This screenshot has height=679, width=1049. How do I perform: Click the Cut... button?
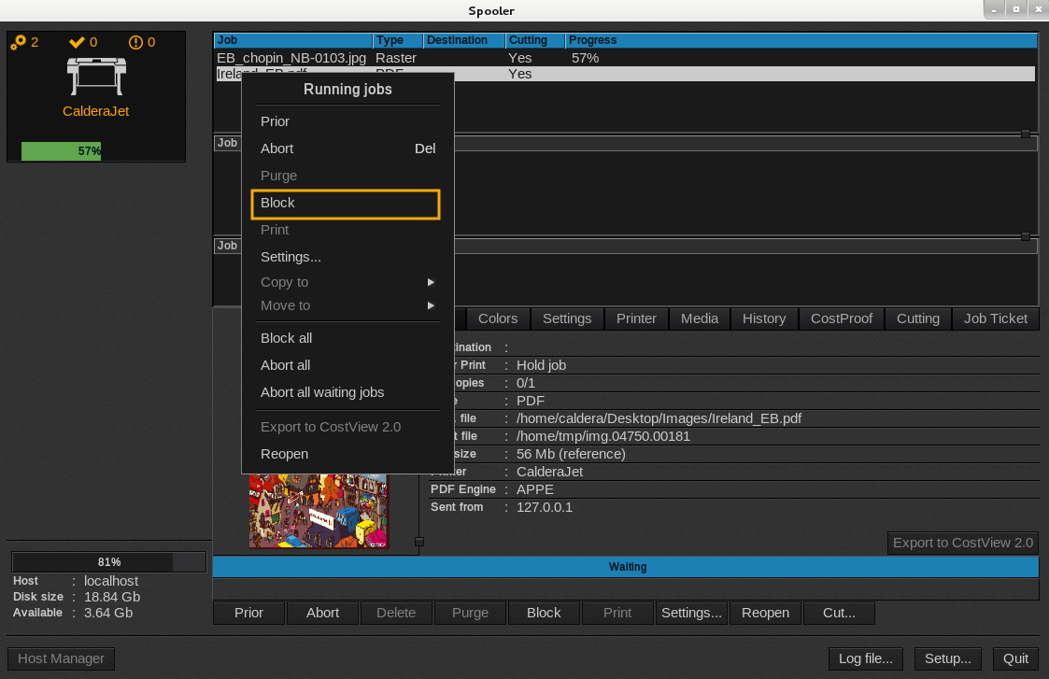point(839,613)
